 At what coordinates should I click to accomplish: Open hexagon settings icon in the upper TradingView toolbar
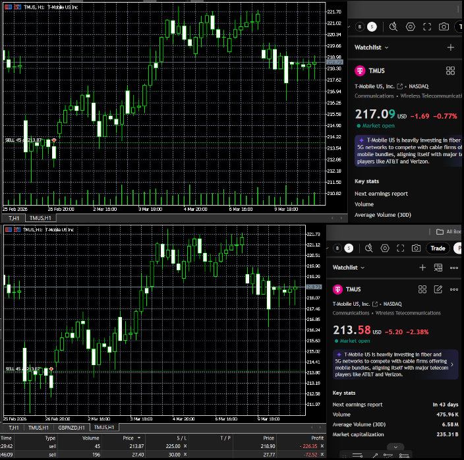point(410,26)
